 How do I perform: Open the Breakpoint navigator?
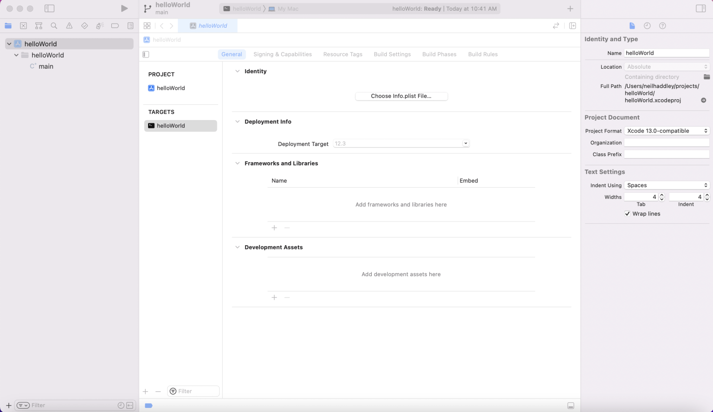[x=115, y=26]
